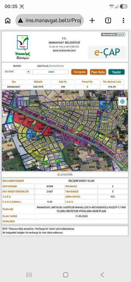The height and width of the screenshot is (282, 131).
Task: Tap the browser address bar URL
Action: click(53, 20)
